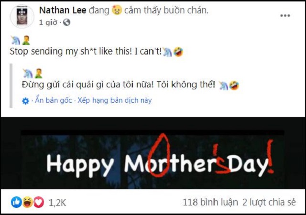Viewport: 306px width, 215px height.
Task: Open Nathan Lee's profile picture
Action: (22, 16)
